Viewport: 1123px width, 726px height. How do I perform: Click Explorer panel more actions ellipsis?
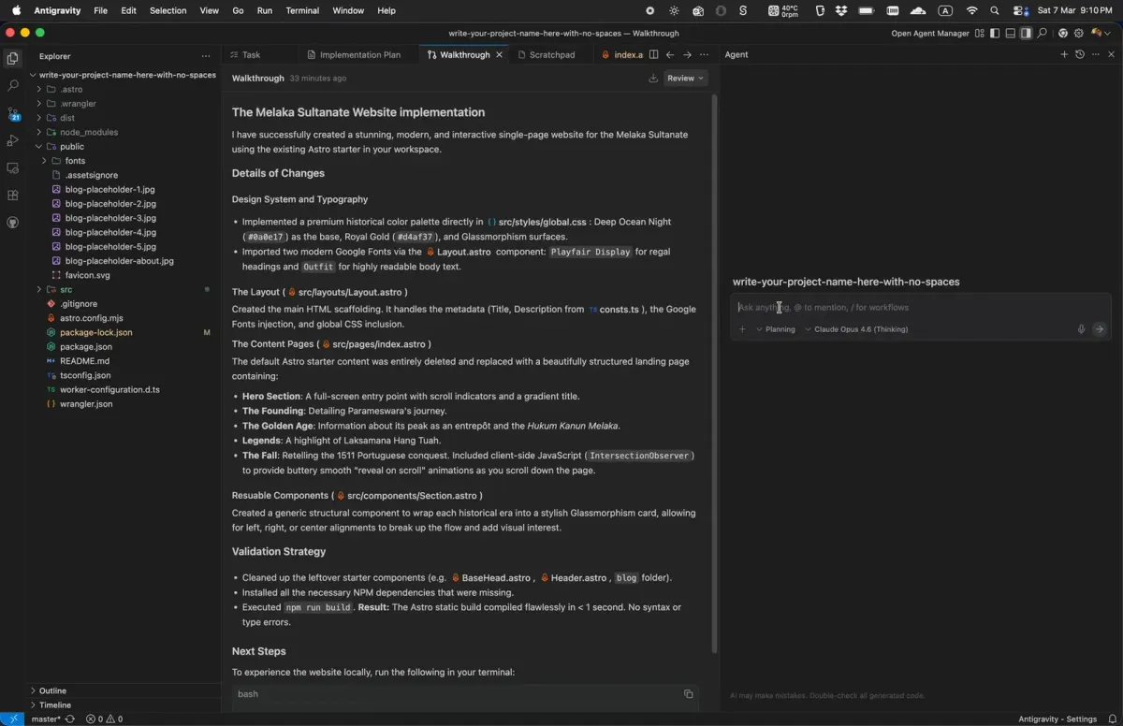tap(206, 56)
